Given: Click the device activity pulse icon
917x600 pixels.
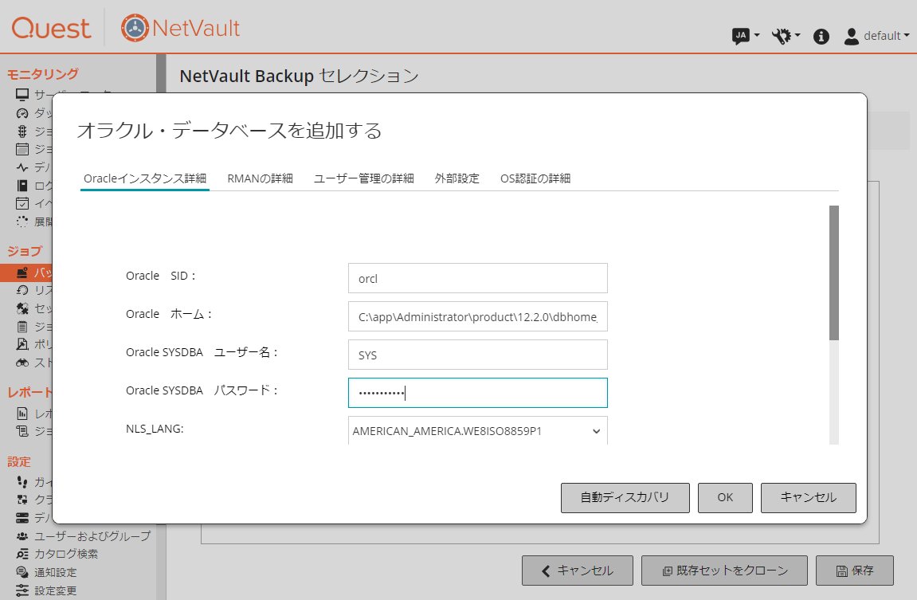Looking at the screenshot, I should pyautogui.click(x=22, y=167).
